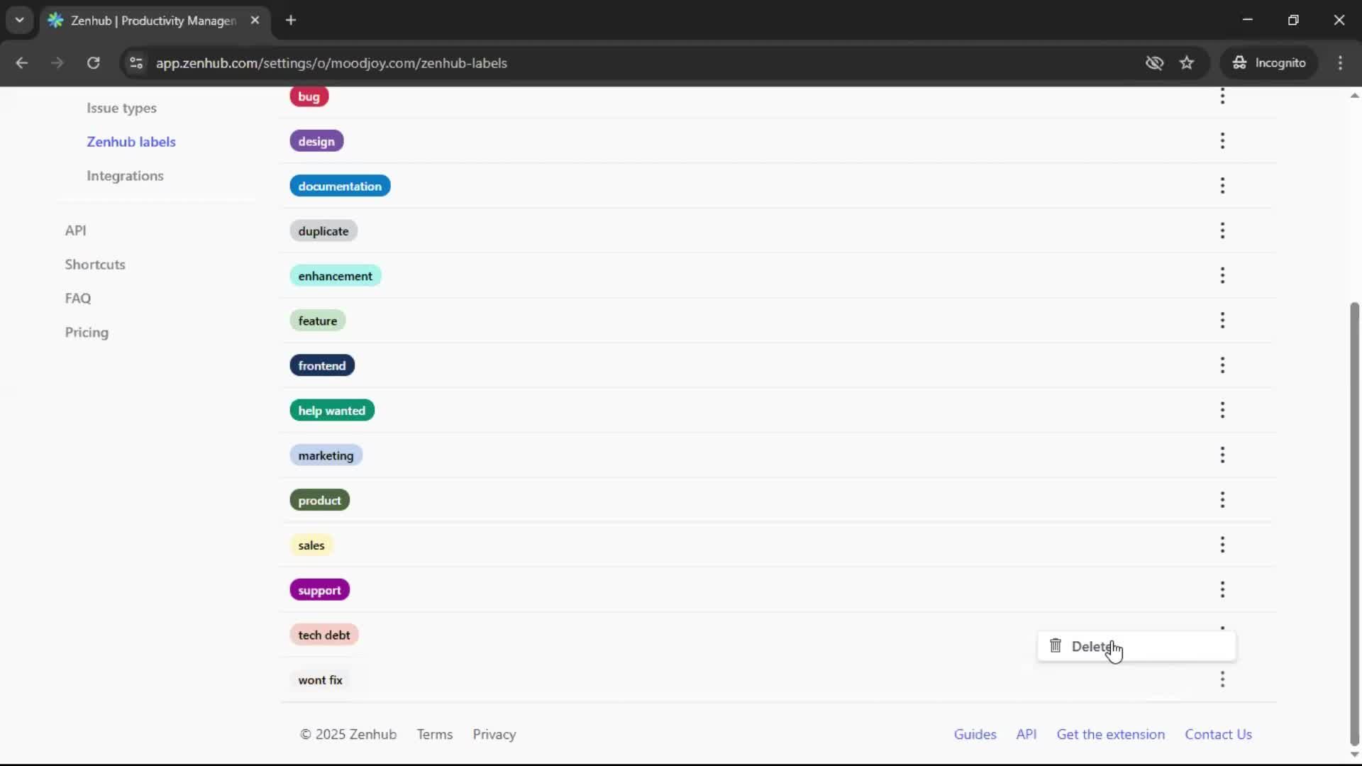Open a new browser tab
This screenshot has width=1362, height=766.
point(291,21)
